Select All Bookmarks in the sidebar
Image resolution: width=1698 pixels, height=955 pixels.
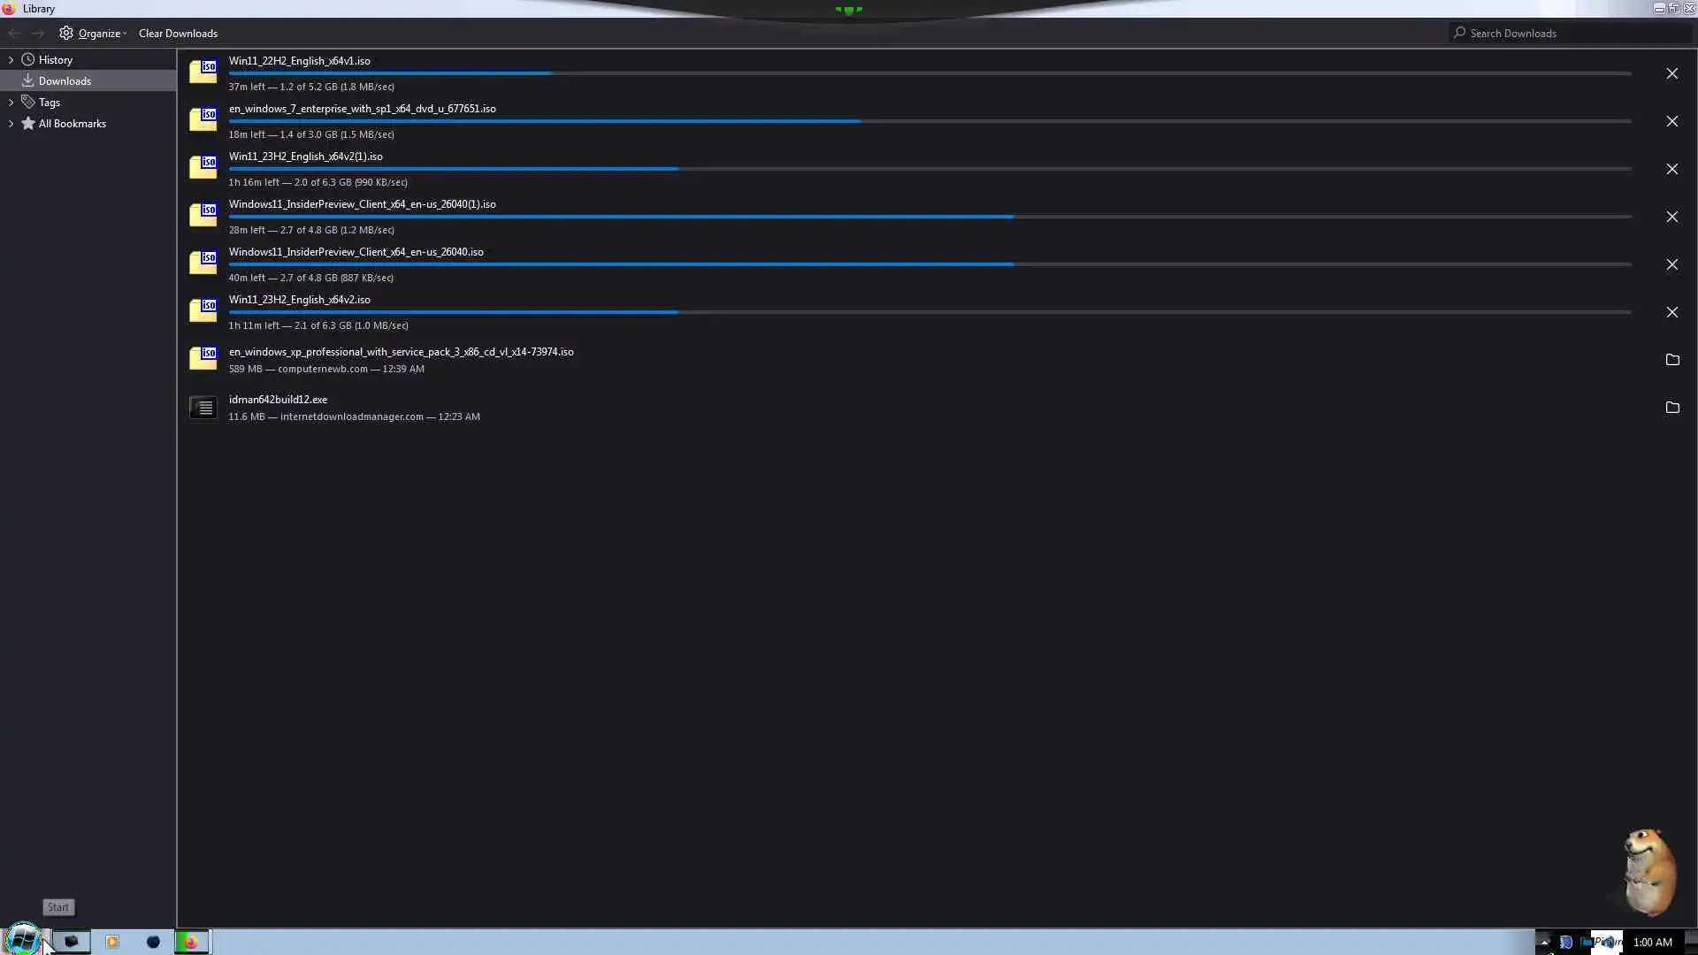(x=72, y=124)
